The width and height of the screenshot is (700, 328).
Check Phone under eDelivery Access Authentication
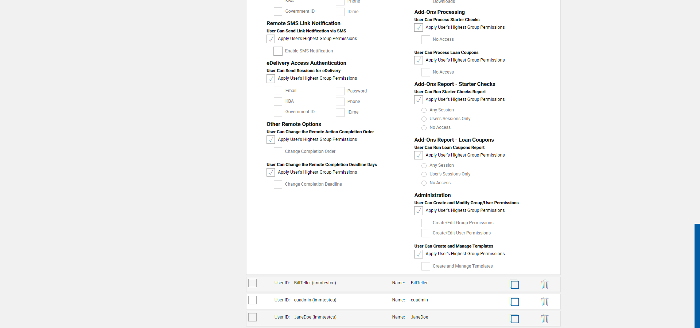[340, 102]
